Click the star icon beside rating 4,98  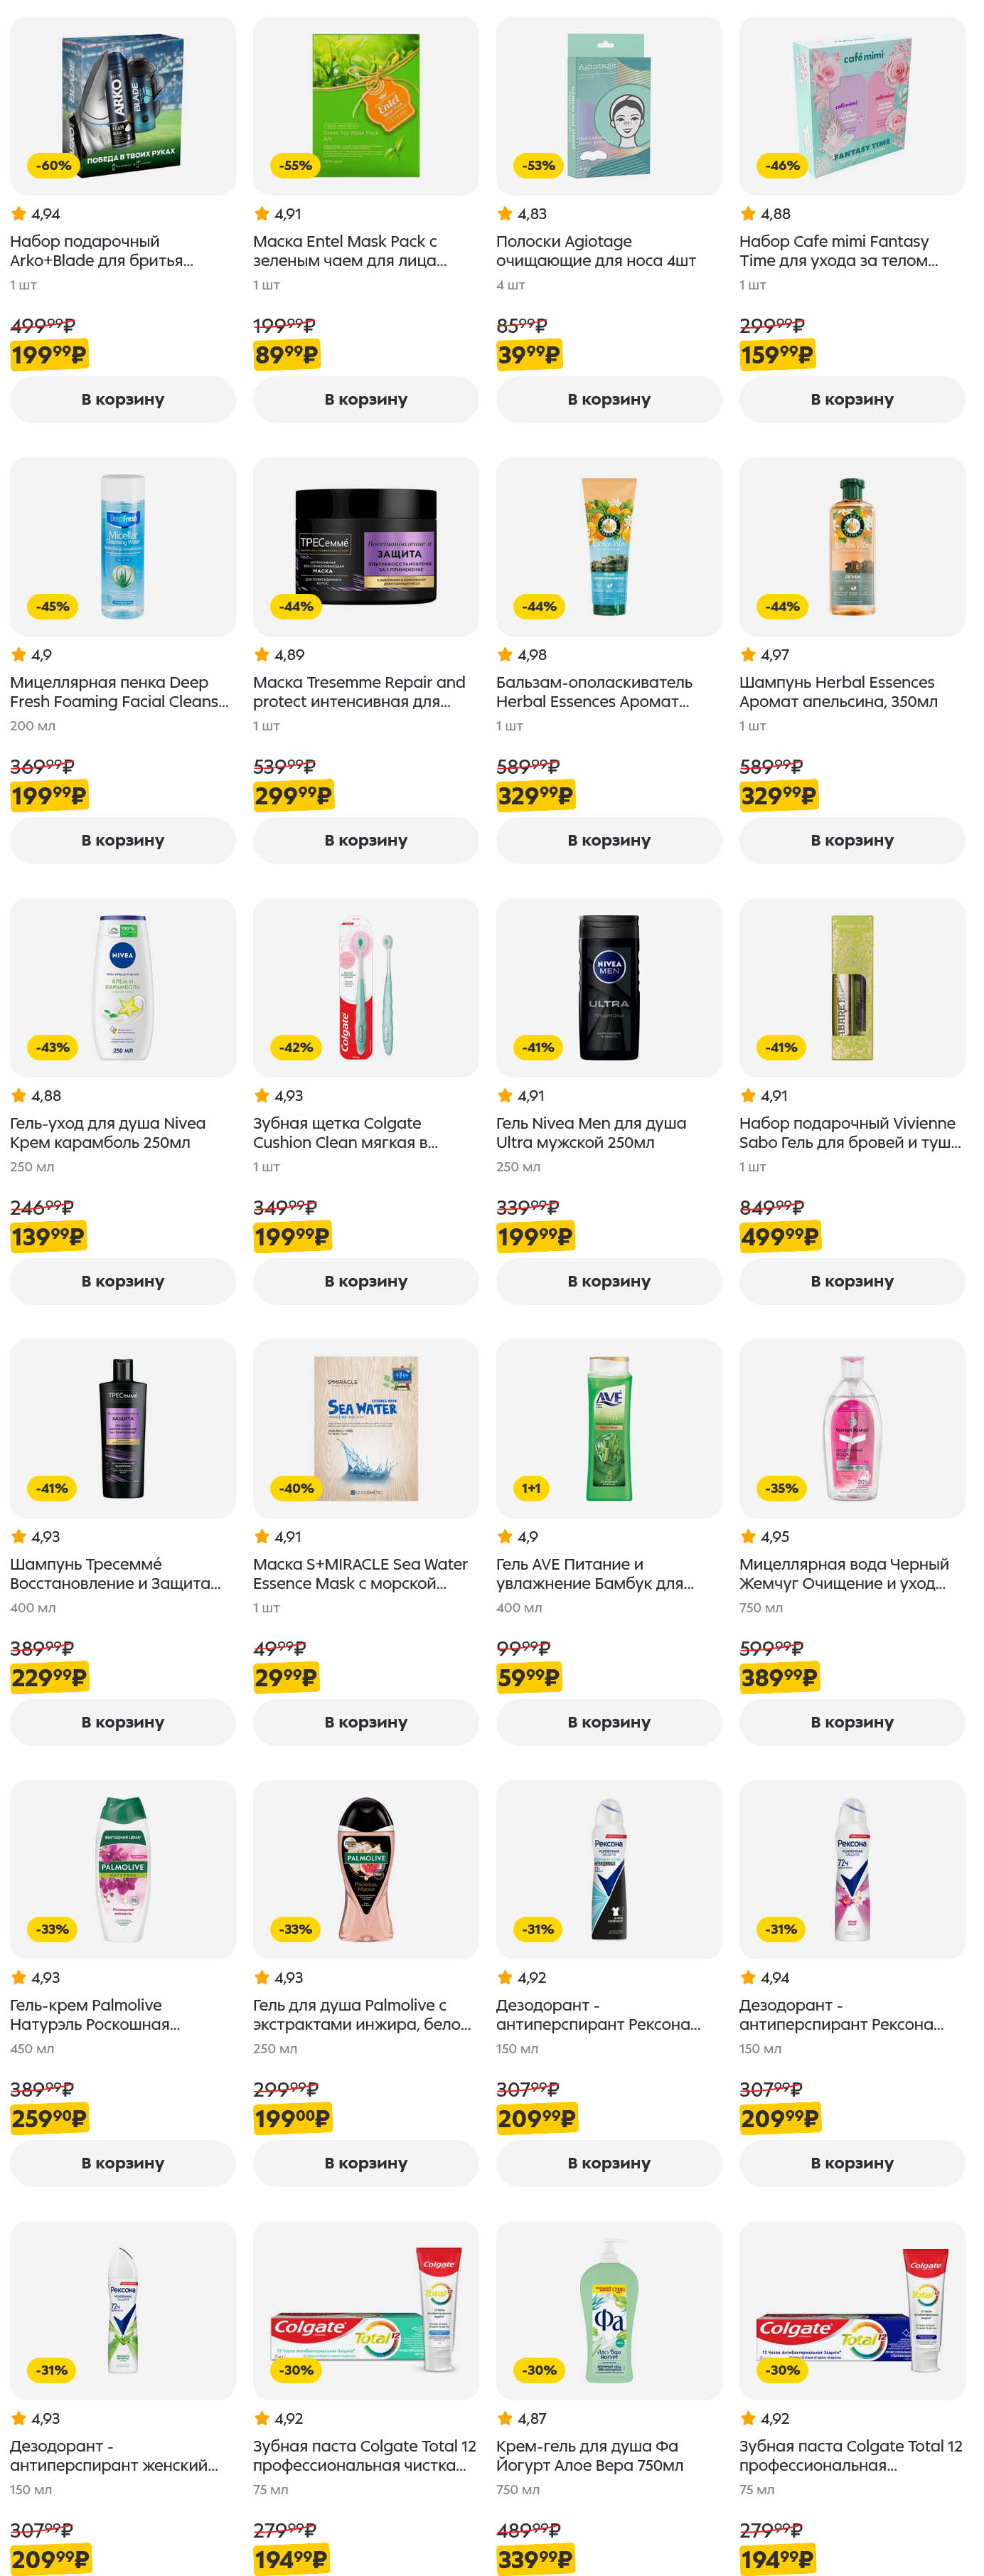[x=505, y=654]
